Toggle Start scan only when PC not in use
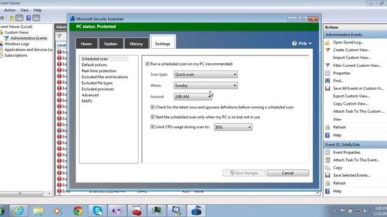 point(152,117)
